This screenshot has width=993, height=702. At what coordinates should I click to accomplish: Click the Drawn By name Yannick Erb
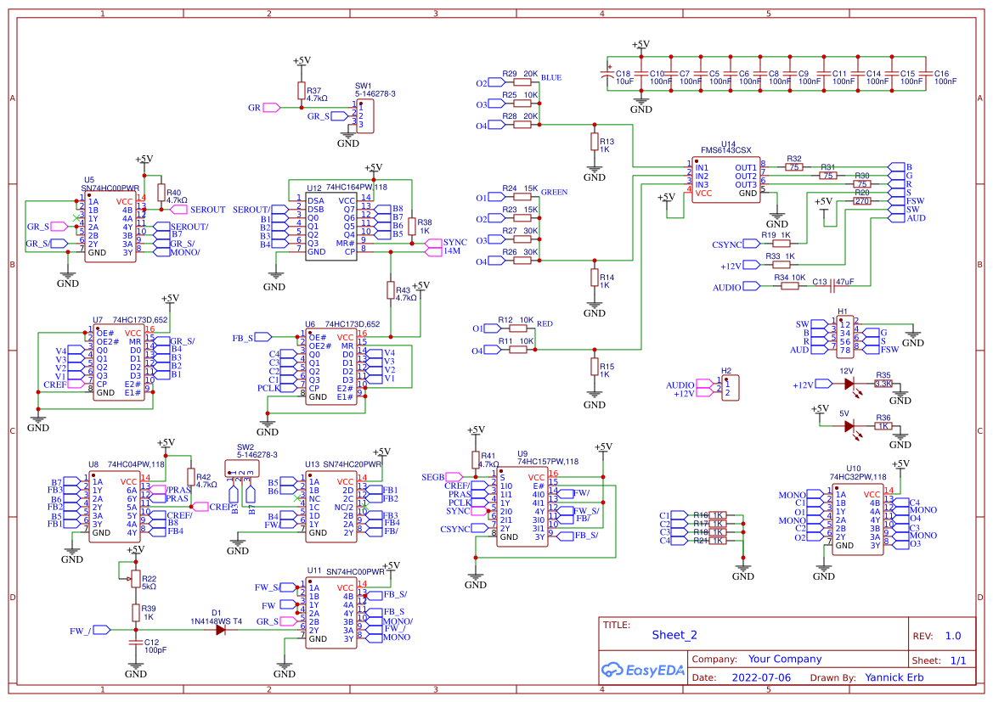894,677
